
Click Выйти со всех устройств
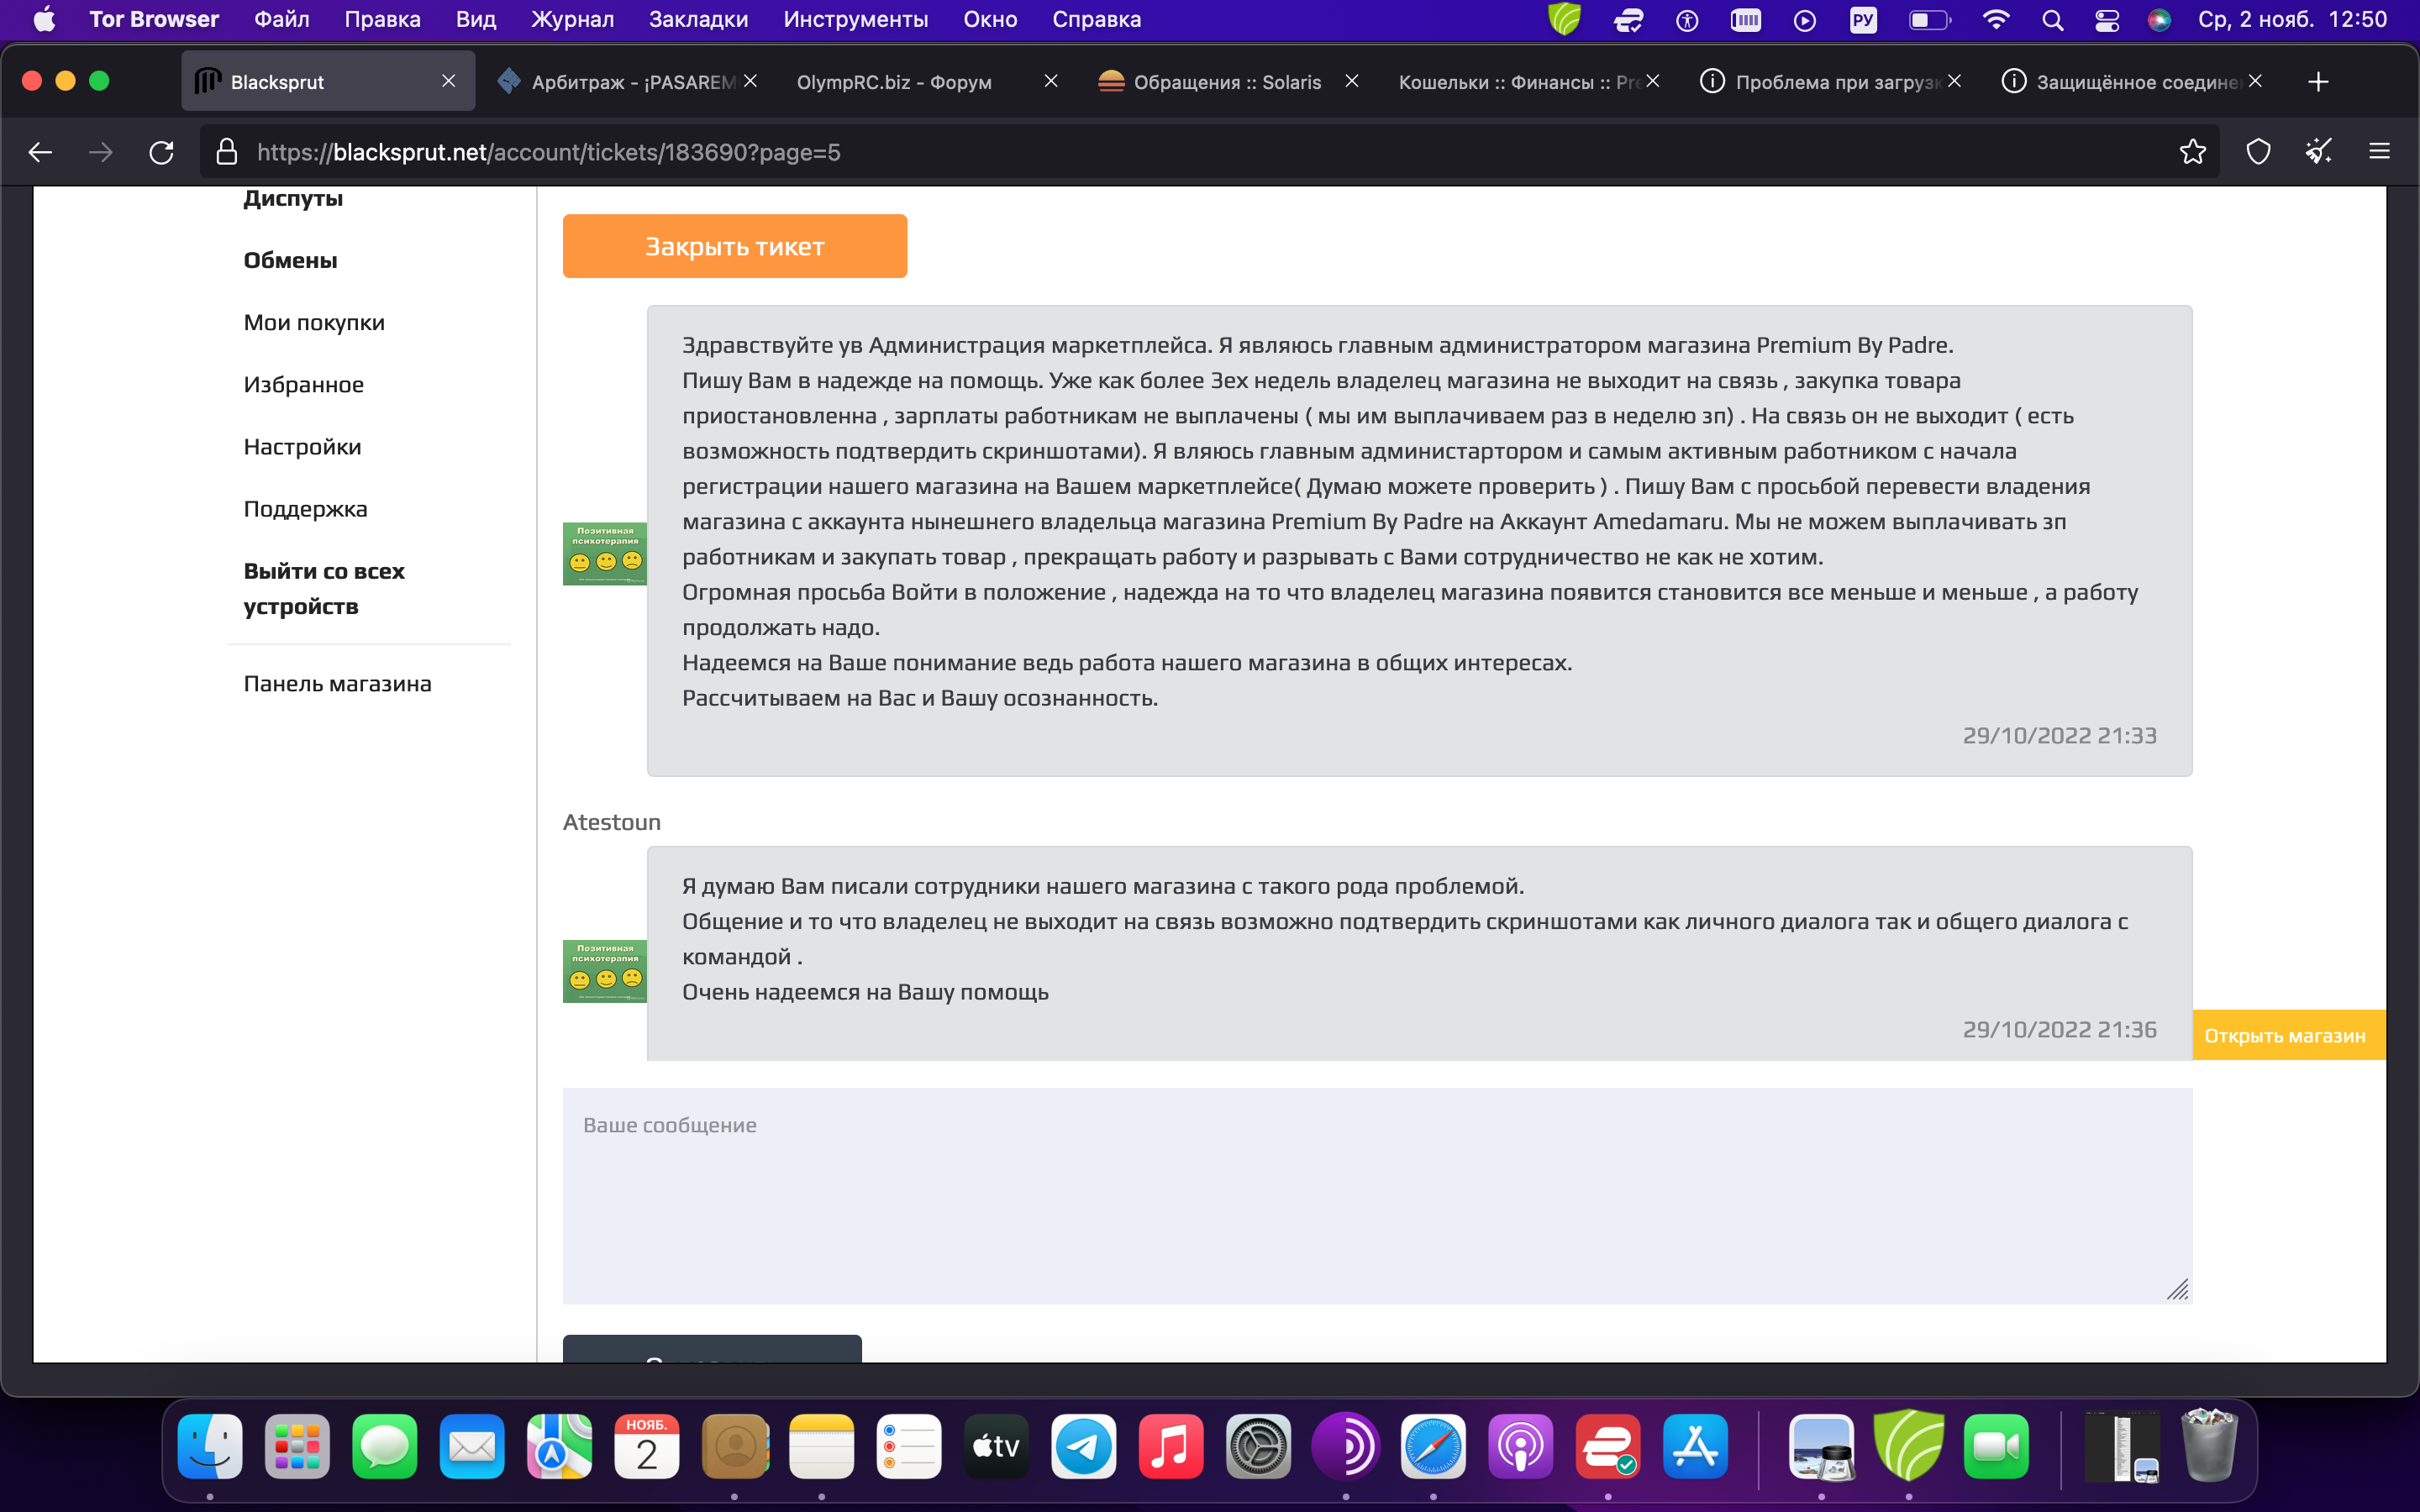(x=324, y=588)
